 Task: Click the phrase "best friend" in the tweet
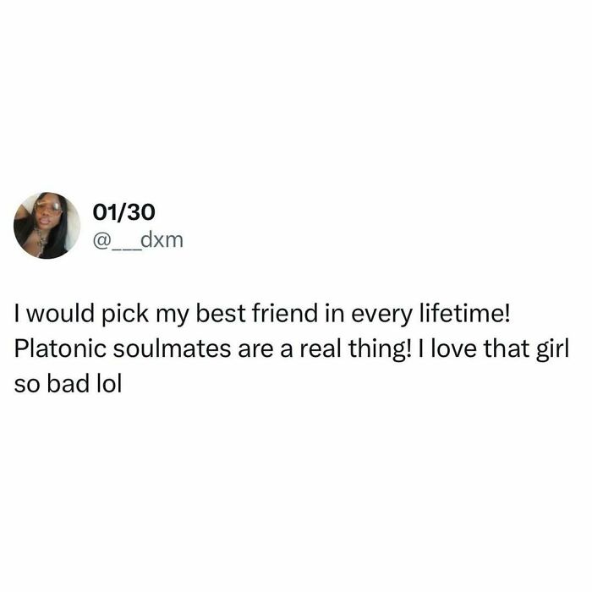257,314
